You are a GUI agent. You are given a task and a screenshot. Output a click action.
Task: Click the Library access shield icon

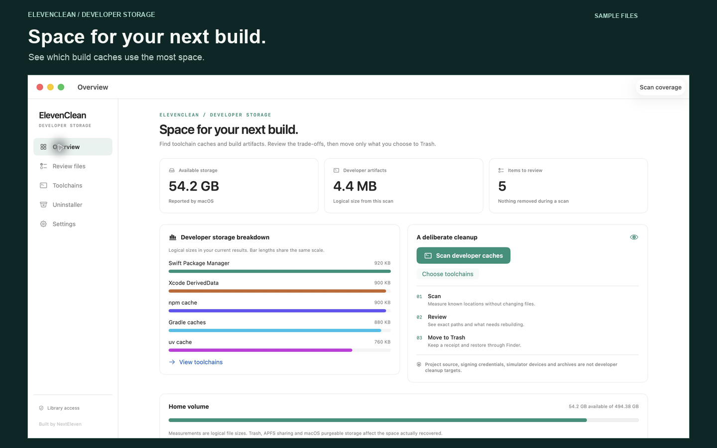point(41,408)
